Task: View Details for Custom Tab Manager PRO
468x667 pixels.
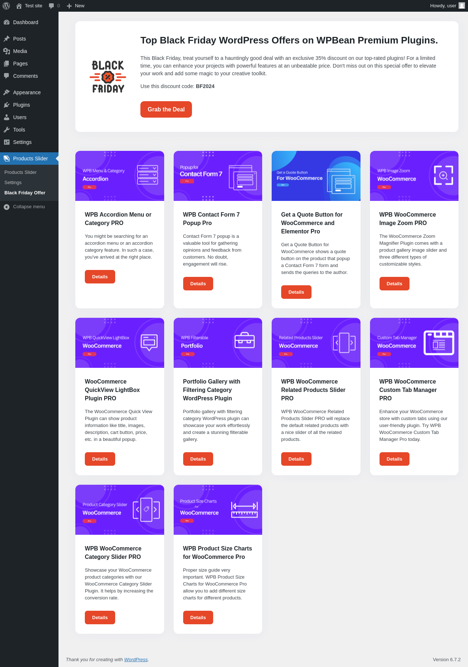Action: [x=395, y=459]
